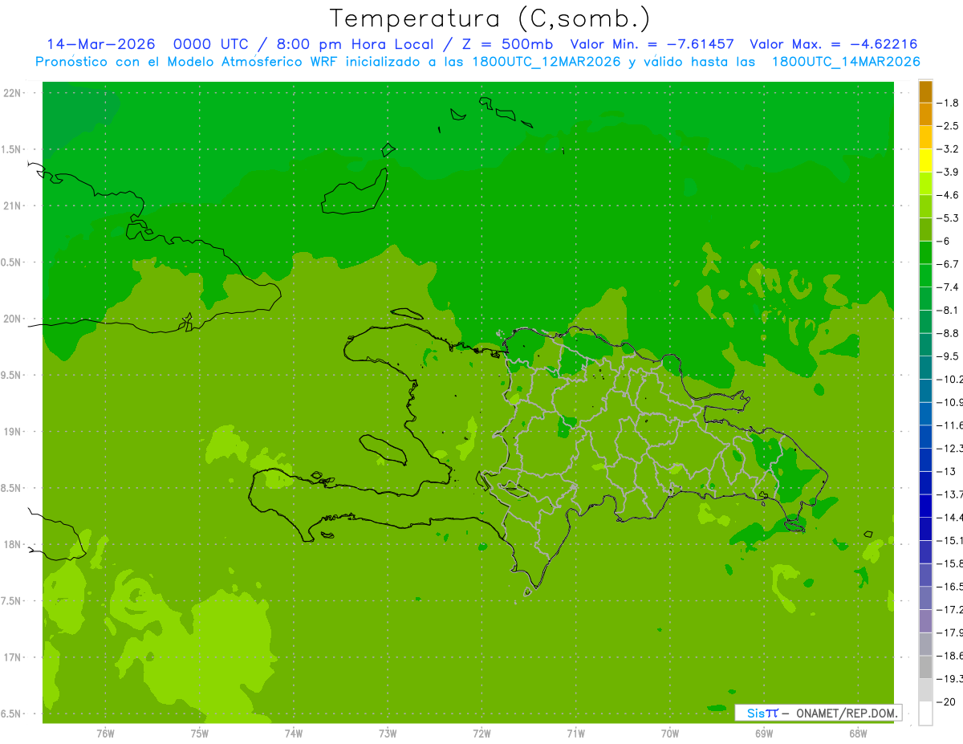Click the 'Temperatura (C,somb.)' title
Viewport: 963px width, 744px height.
[x=490, y=18]
